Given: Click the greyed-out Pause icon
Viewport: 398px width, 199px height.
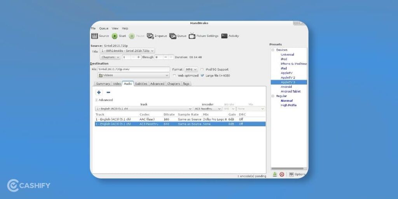Looking at the screenshot, I should tap(131, 36).
